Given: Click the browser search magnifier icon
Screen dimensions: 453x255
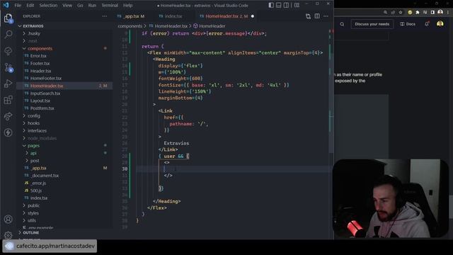Looking at the screenshot, I should pos(342,24).
